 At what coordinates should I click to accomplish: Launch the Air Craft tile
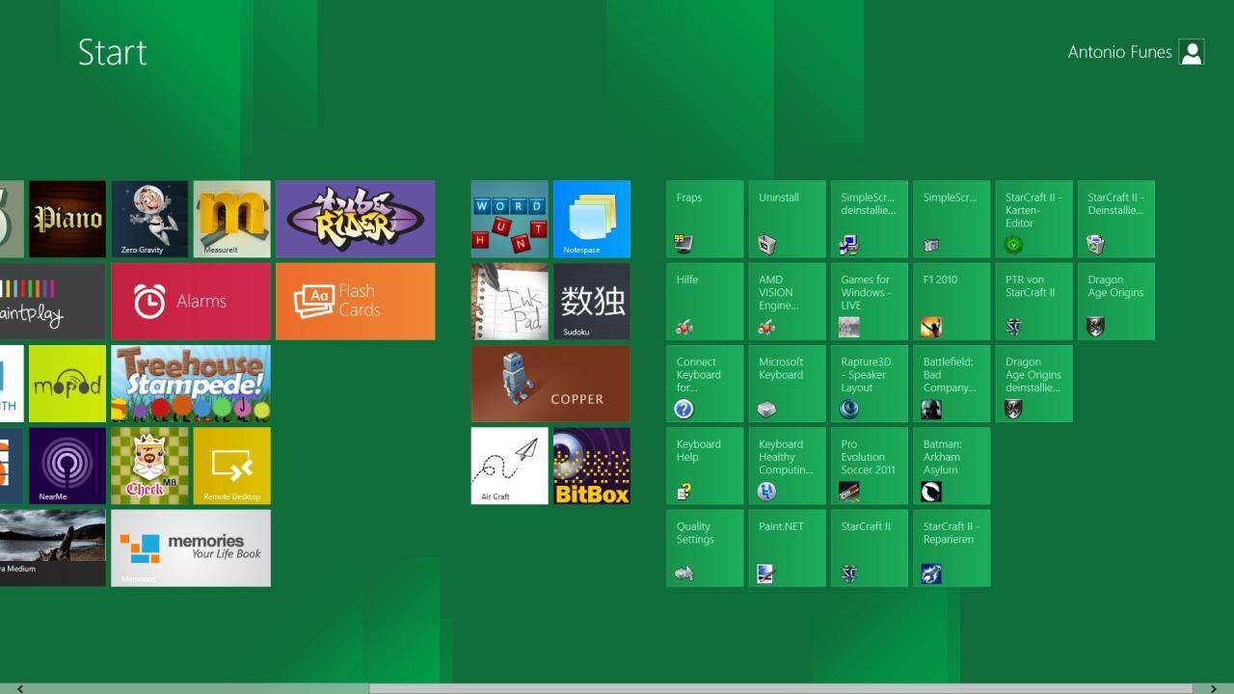click(509, 466)
